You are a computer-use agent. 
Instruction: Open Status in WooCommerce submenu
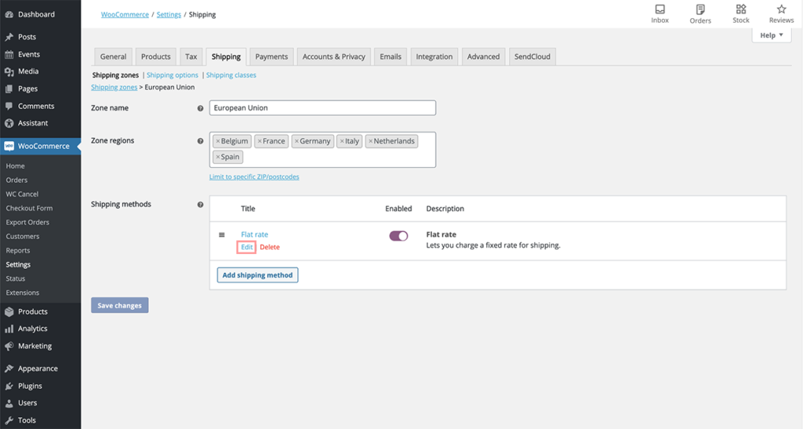pyautogui.click(x=16, y=279)
